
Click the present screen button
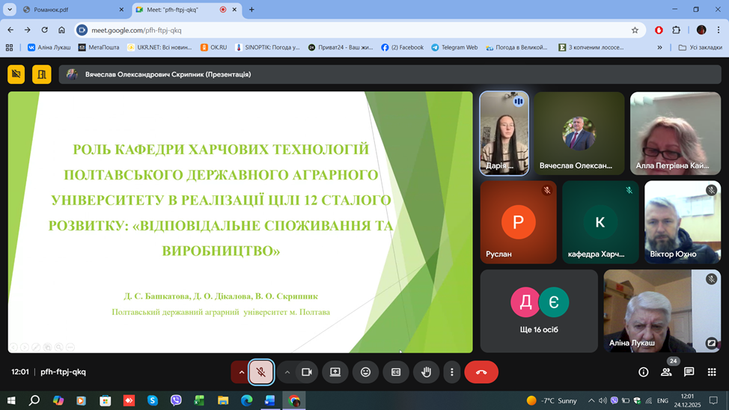335,372
